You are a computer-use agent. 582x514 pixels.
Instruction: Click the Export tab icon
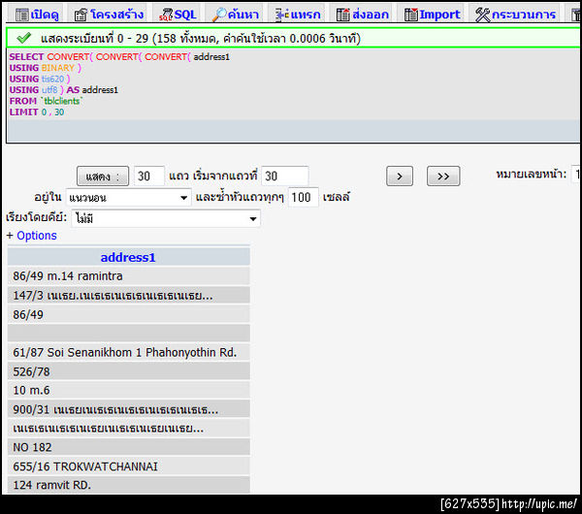click(x=343, y=15)
